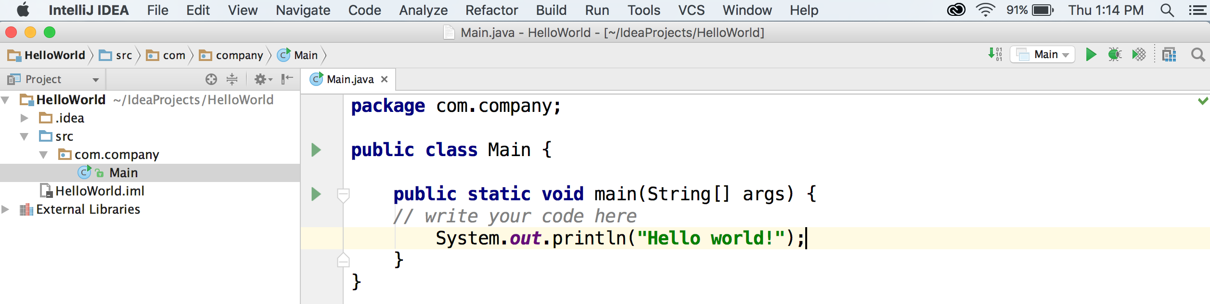
Task: Click code fold marker at main method end
Action: (x=343, y=260)
